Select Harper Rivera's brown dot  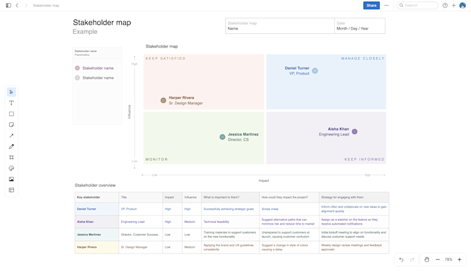[163, 100]
